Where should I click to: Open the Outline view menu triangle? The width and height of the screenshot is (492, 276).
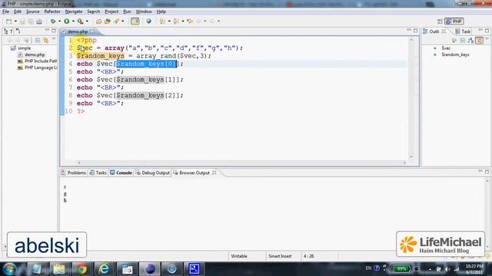coord(487,40)
